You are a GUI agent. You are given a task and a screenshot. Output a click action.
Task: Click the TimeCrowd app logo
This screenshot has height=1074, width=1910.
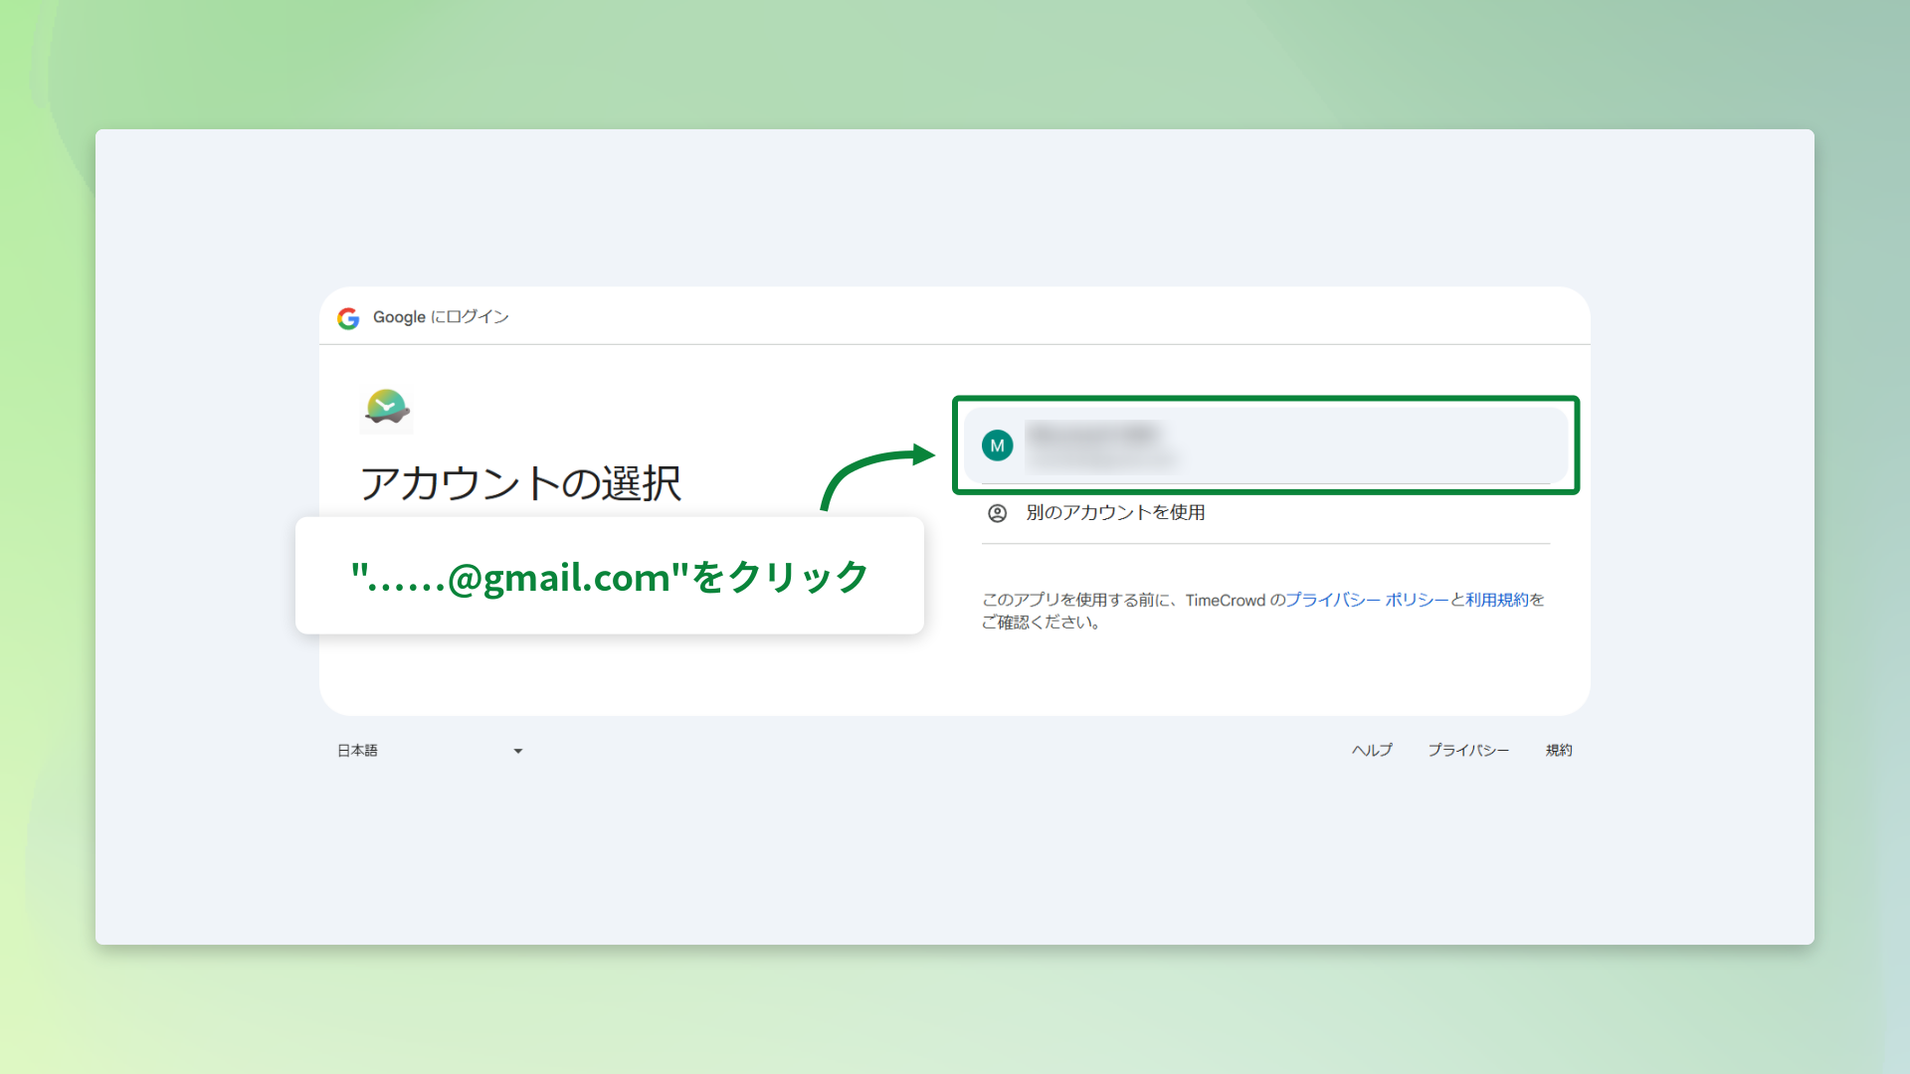tap(386, 408)
